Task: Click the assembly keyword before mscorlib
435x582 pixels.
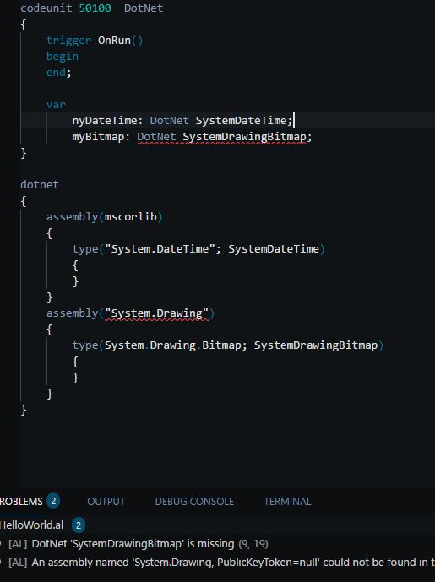Action: click(x=72, y=217)
